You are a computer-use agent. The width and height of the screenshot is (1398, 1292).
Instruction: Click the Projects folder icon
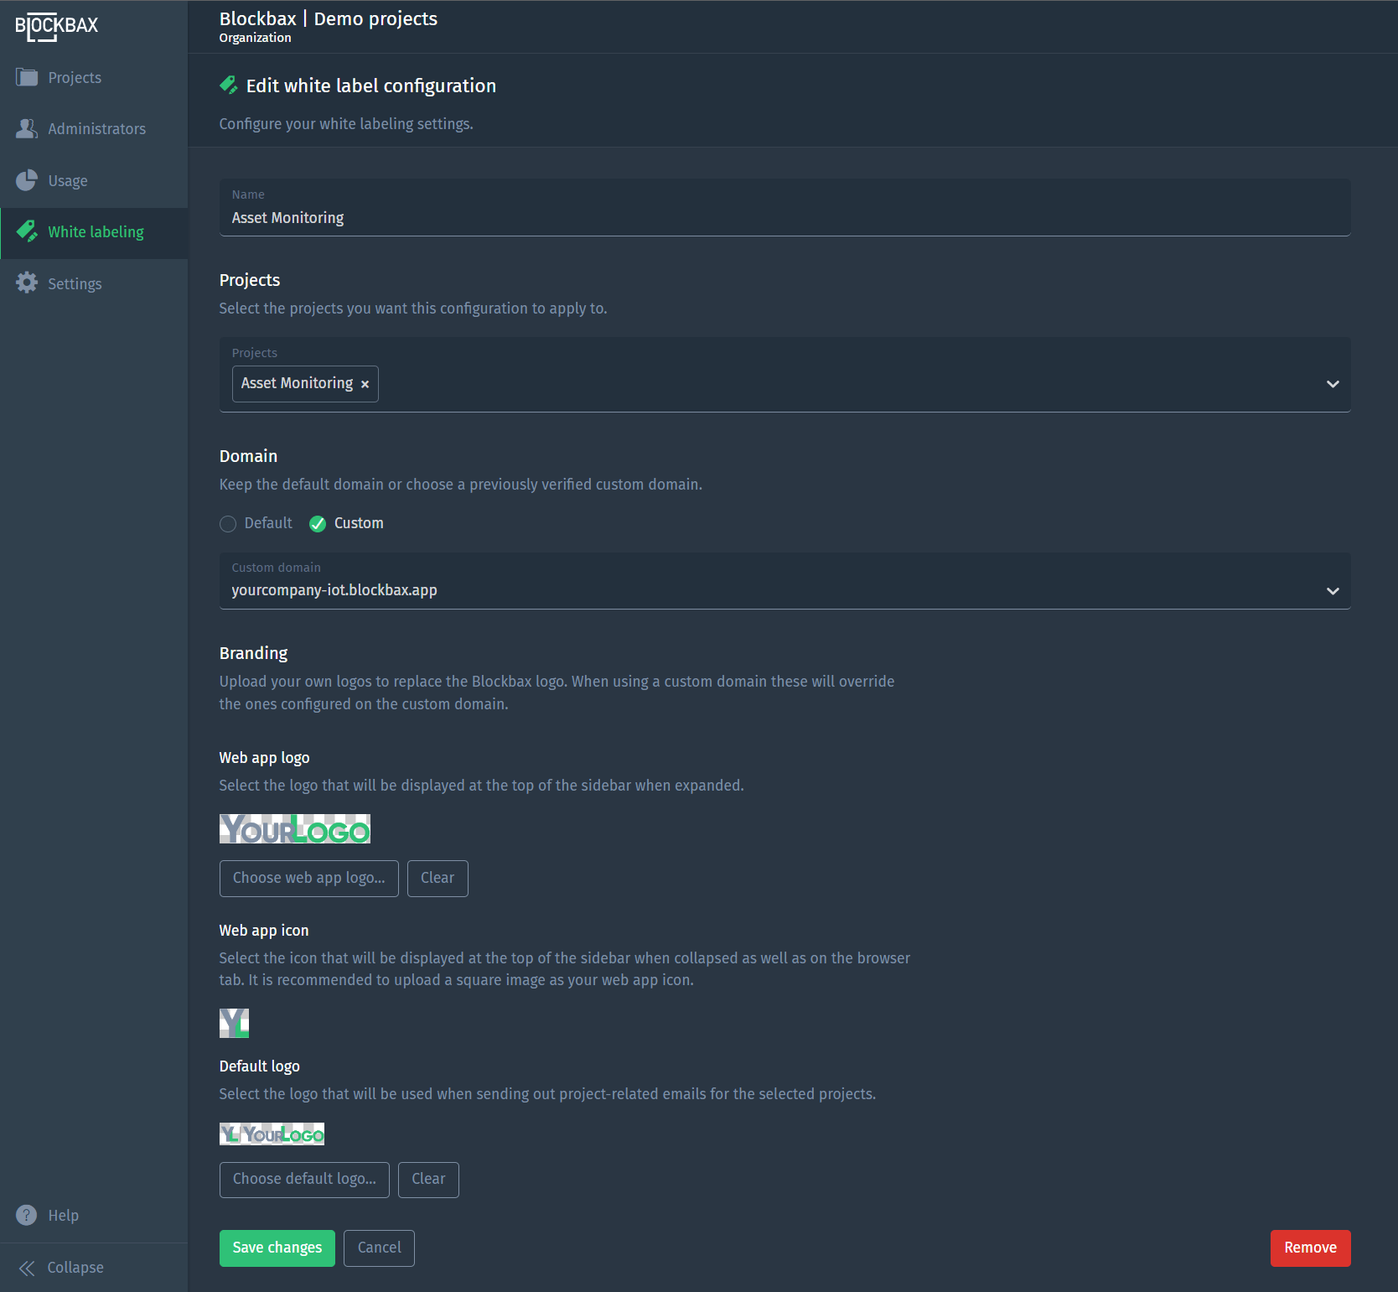[x=27, y=77]
